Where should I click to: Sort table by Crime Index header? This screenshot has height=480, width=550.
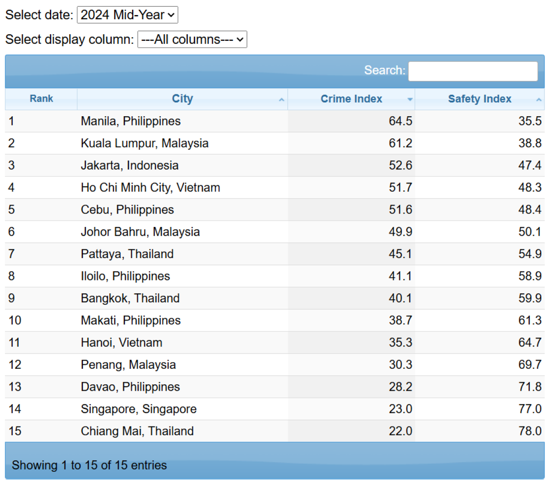(x=351, y=99)
